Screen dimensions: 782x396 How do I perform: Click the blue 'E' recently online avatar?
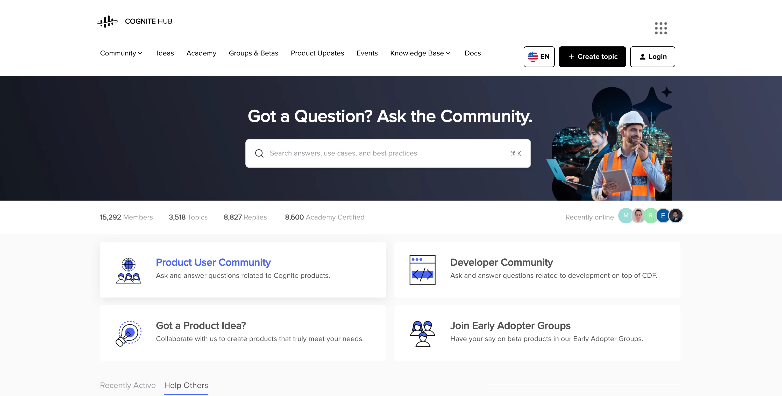(x=663, y=216)
